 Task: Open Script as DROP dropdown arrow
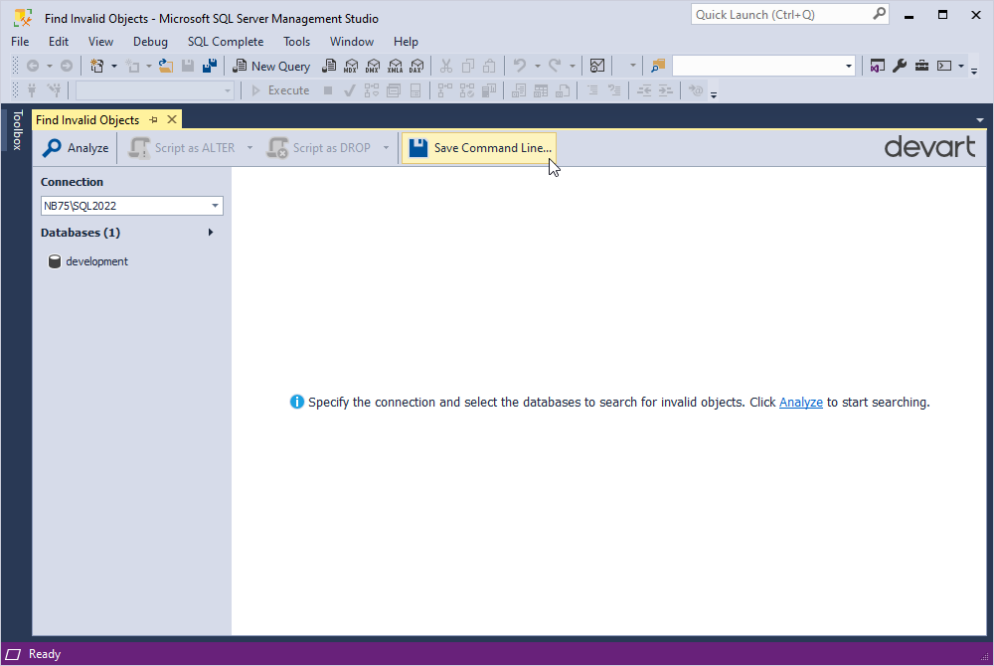pos(386,148)
